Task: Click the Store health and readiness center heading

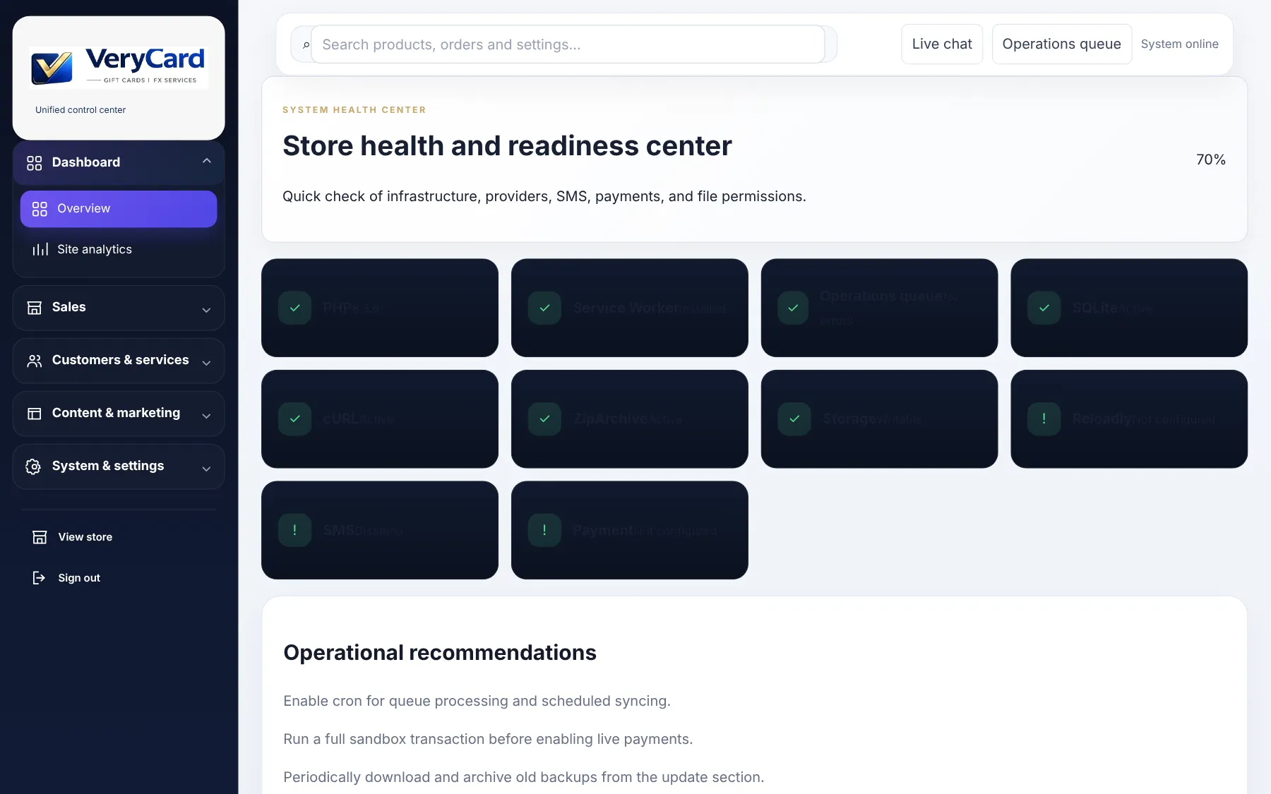Action: point(507,146)
